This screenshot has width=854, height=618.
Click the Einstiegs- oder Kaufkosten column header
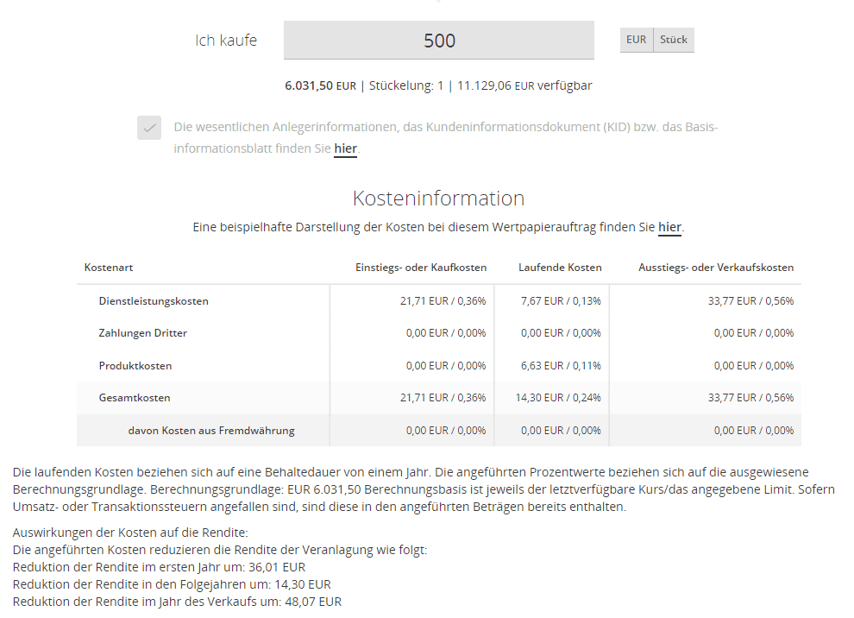click(x=421, y=268)
